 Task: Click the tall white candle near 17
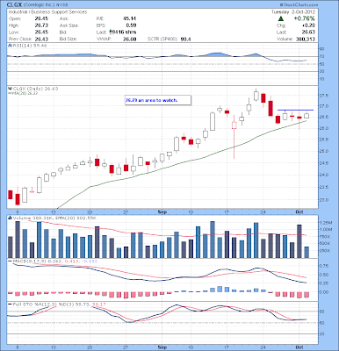click(x=213, y=121)
